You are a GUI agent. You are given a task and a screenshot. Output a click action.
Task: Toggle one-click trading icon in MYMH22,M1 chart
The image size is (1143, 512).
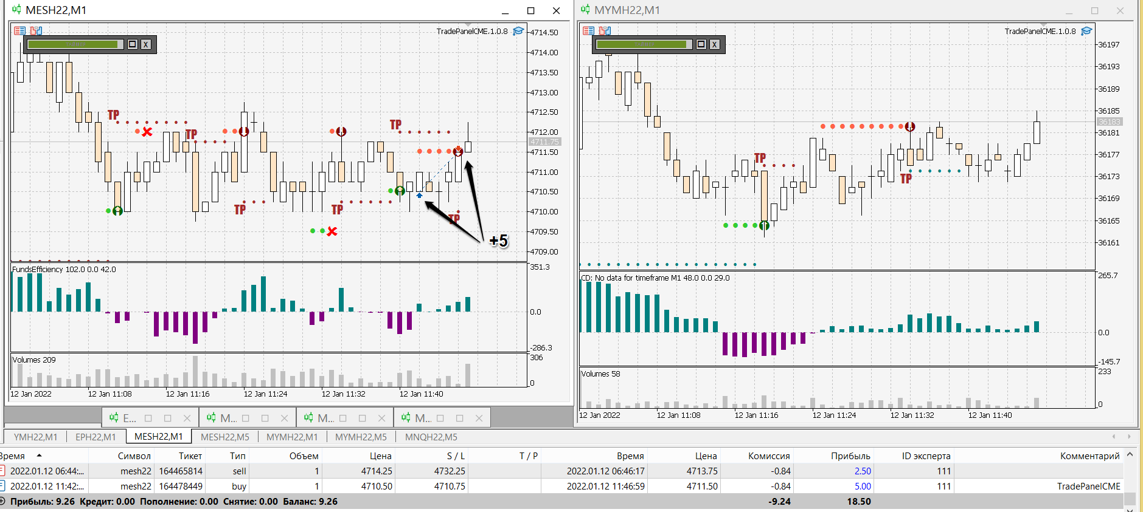[x=605, y=30]
